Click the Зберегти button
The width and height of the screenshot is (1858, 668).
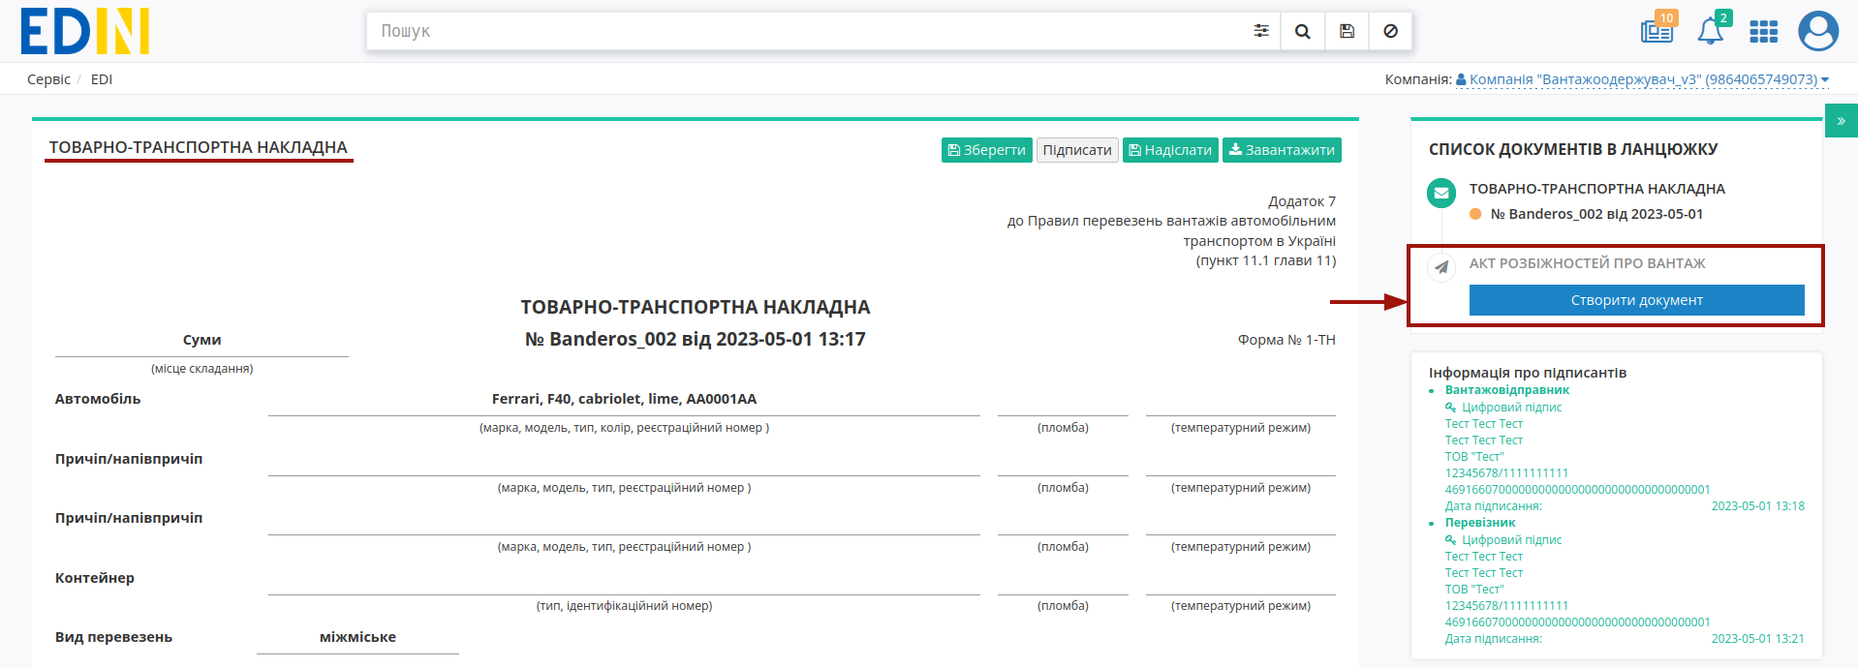[986, 150]
